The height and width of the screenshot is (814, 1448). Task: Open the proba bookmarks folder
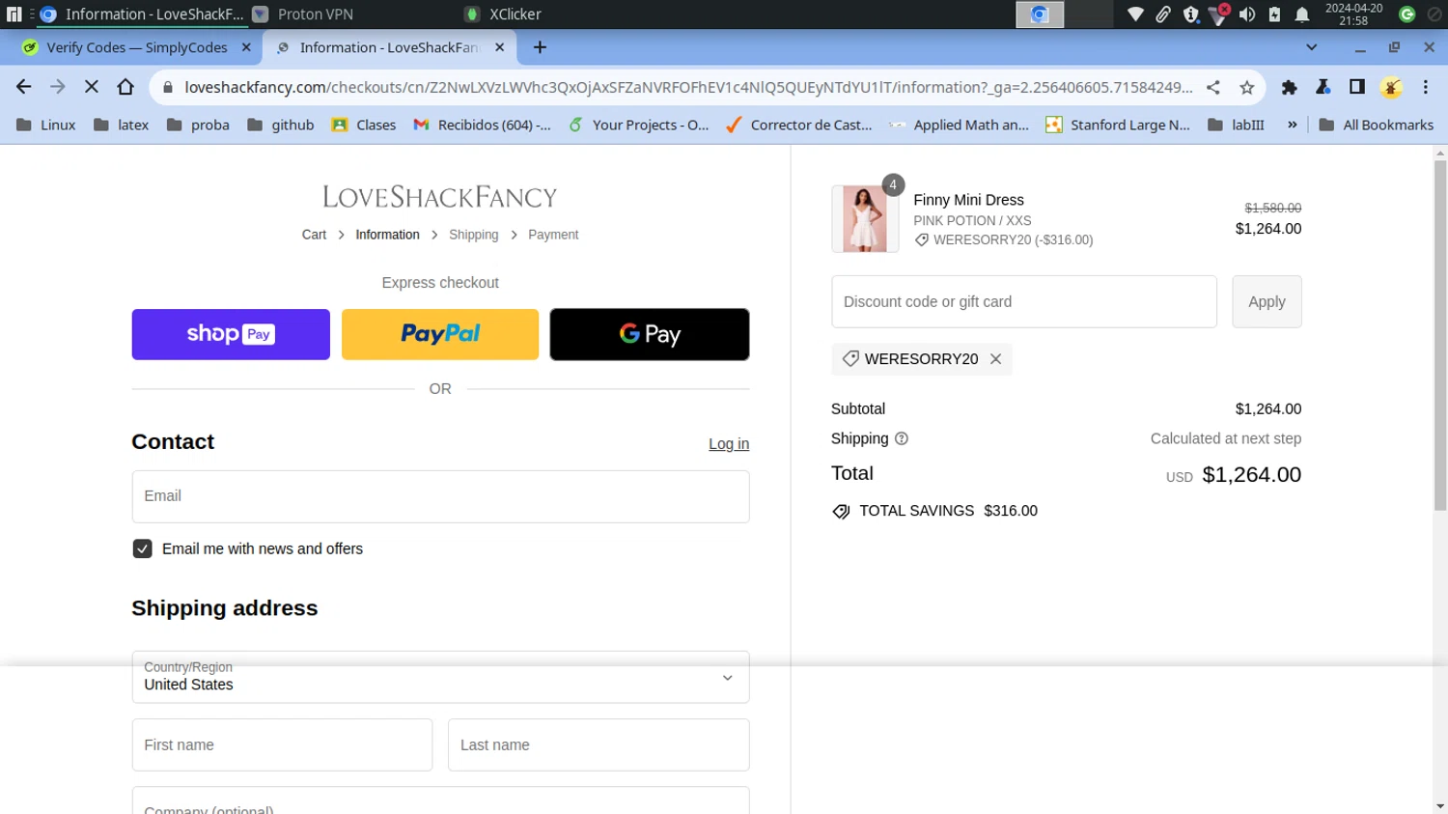(x=198, y=125)
